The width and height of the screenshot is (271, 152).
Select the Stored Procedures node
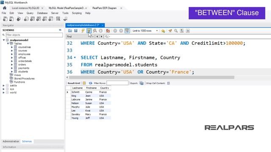pyautogui.click(x=24, y=79)
